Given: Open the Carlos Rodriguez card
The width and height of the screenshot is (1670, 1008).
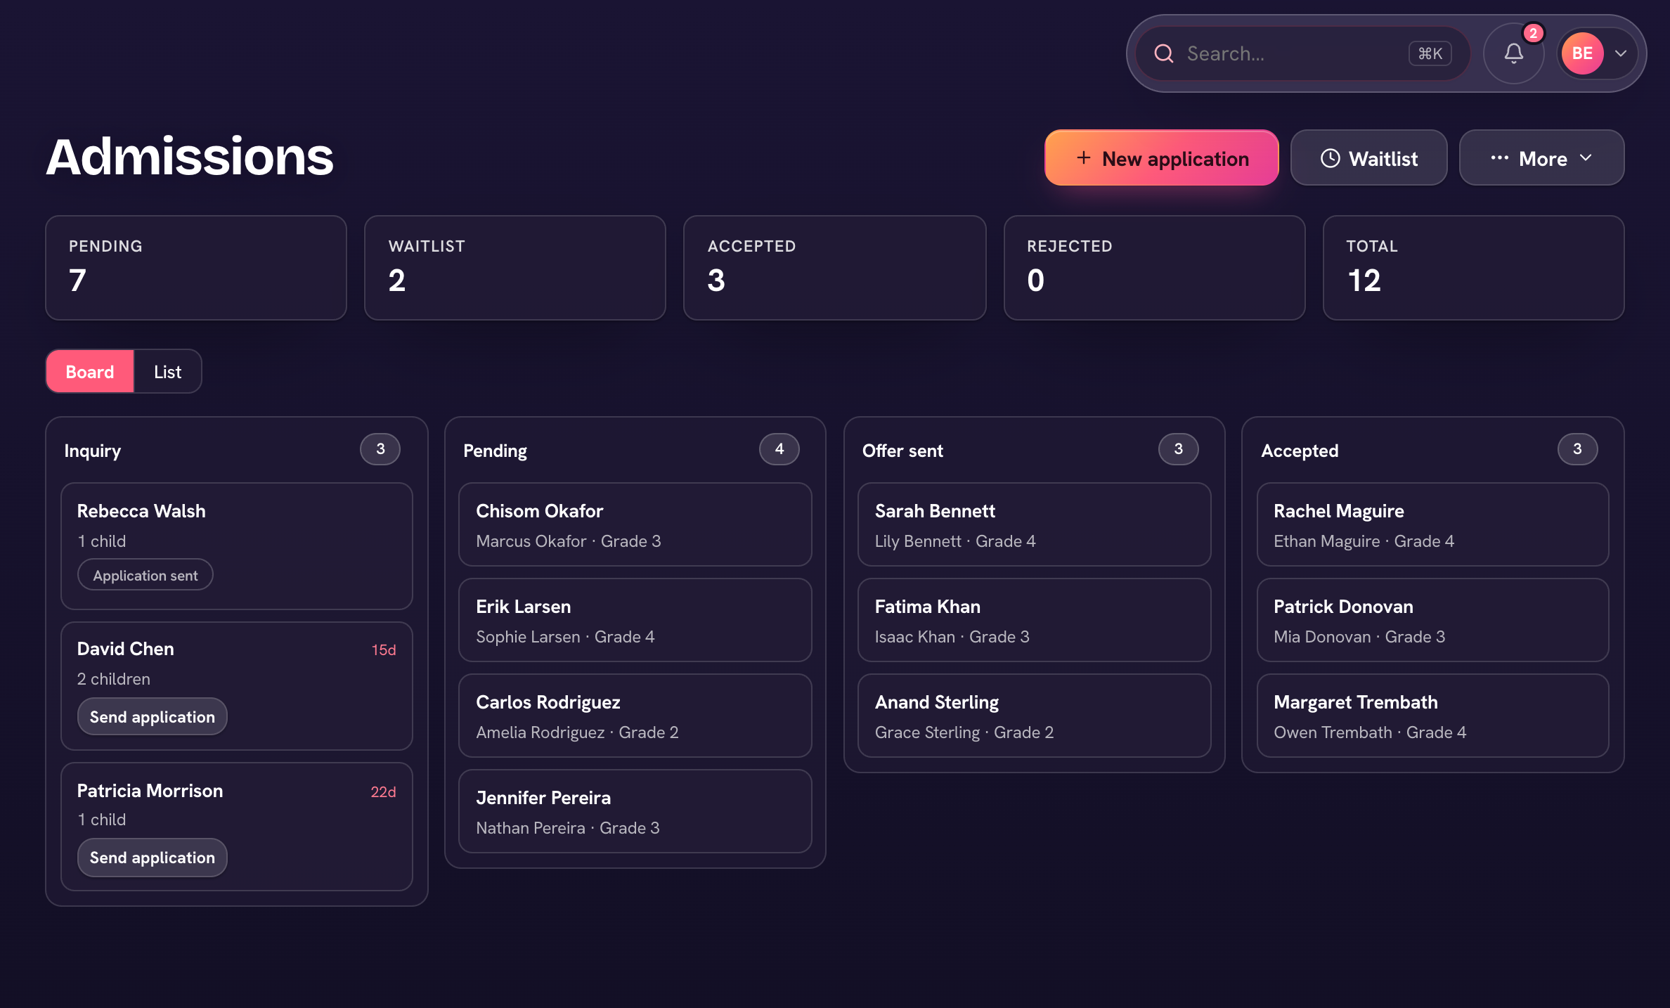Looking at the screenshot, I should 635,716.
